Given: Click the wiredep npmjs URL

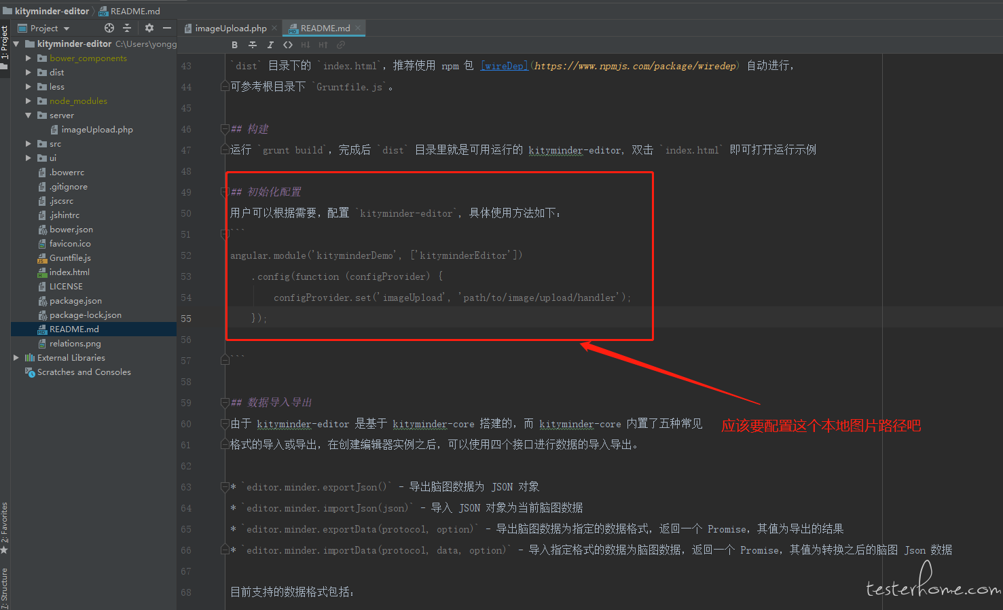Looking at the screenshot, I should [635, 66].
